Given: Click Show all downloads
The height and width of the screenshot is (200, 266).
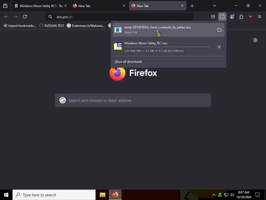Looking at the screenshot, I should 128,61.
